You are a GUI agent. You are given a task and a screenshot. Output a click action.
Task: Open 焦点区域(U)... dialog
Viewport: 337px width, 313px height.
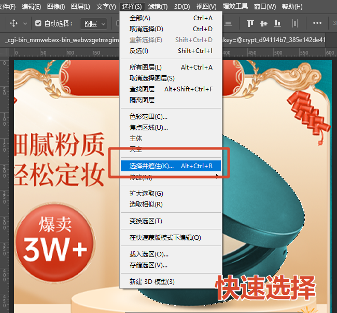171,128
